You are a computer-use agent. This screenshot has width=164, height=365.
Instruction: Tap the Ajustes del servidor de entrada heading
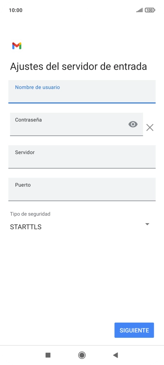[x=79, y=66]
